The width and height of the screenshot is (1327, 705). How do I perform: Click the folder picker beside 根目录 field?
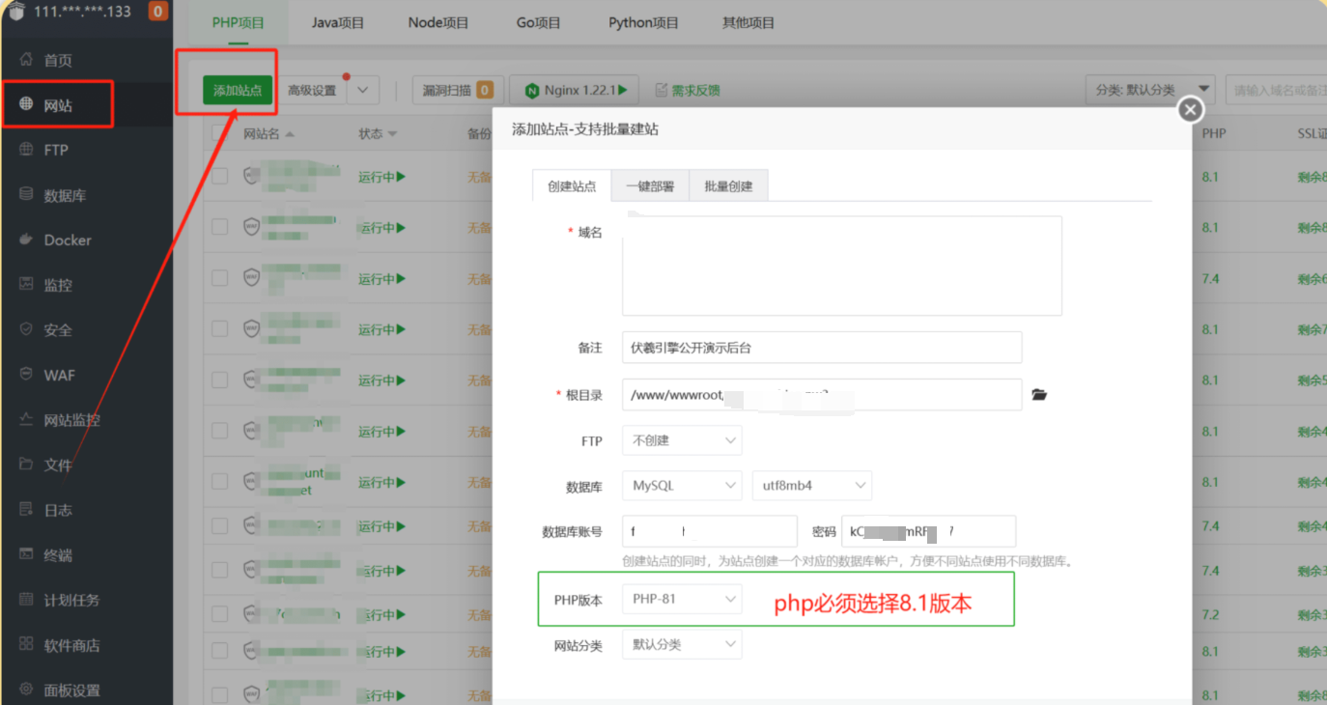[x=1039, y=394]
